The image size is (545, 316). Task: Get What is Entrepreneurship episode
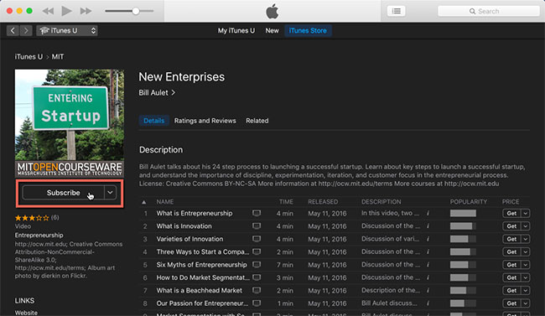(511, 214)
